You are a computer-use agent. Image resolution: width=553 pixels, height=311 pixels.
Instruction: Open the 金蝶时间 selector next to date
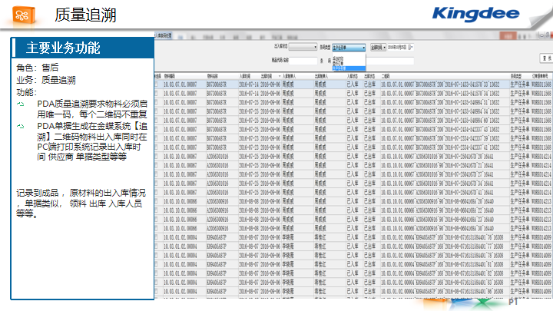[x=378, y=48]
